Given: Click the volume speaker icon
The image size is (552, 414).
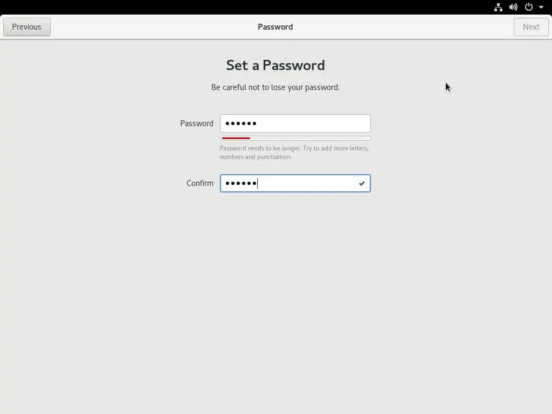Looking at the screenshot, I should [x=513, y=7].
